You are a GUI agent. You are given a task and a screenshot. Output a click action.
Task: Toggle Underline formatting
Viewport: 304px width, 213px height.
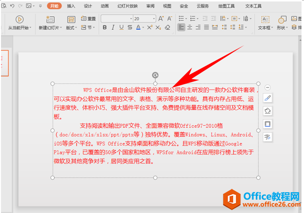pyautogui.click(x=121, y=27)
